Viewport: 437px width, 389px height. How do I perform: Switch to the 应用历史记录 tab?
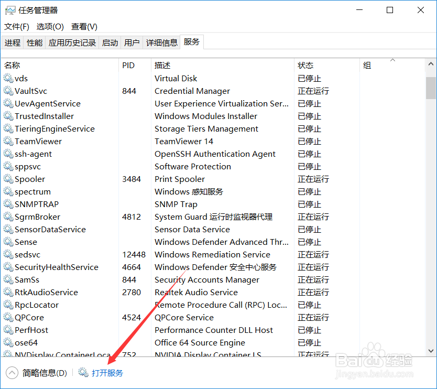click(x=72, y=42)
